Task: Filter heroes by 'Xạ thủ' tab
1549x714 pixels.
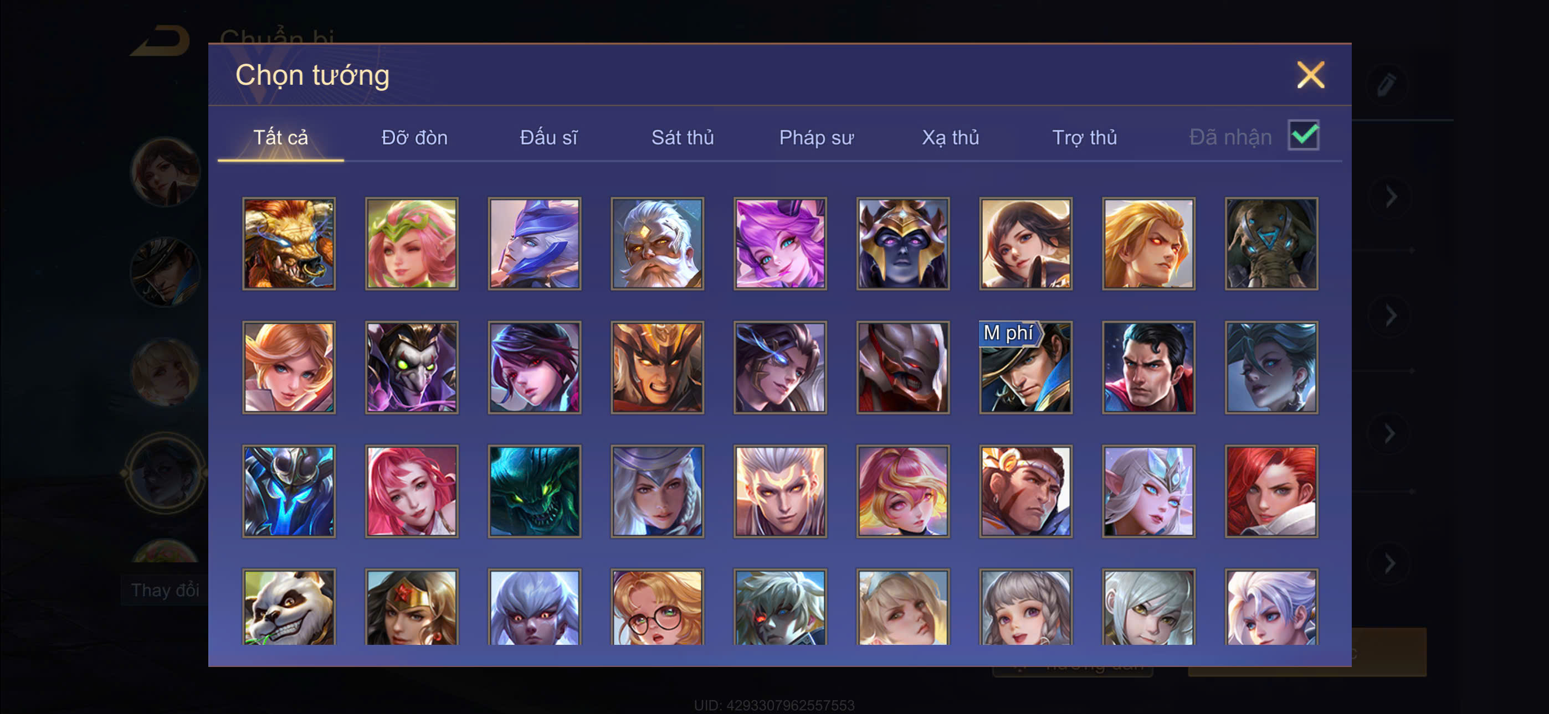Action: [x=950, y=138]
